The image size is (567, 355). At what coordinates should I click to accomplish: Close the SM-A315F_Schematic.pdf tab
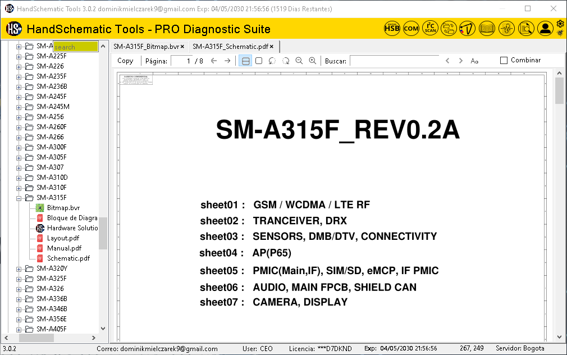[272, 46]
